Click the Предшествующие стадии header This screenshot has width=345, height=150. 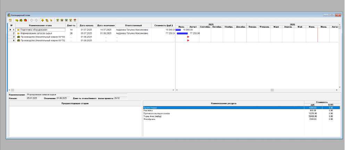(x=75, y=103)
